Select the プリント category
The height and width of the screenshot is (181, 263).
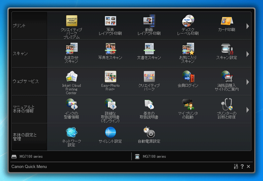pos(29,26)
